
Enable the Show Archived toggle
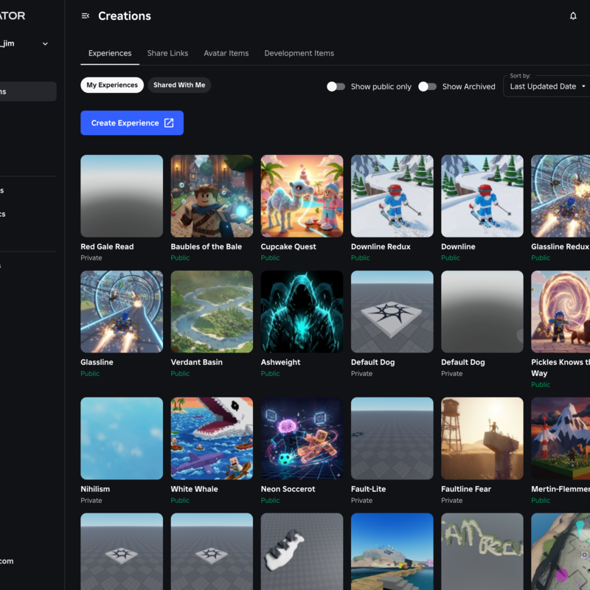[427, 86]
